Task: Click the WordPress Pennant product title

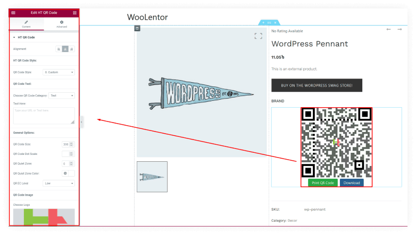Action: (310, 44)
